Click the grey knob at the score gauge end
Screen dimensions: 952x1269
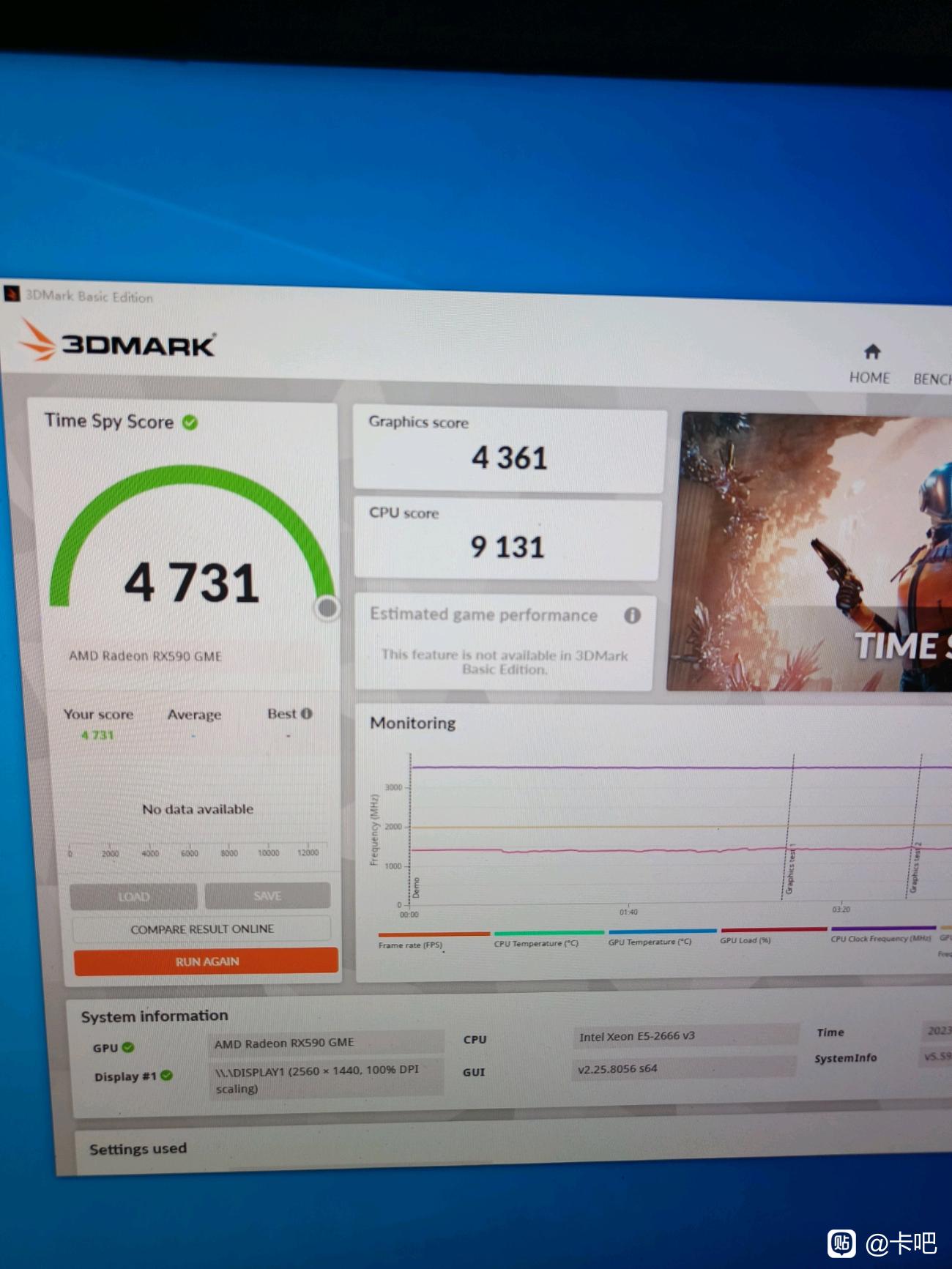click(x=327, y=608)
